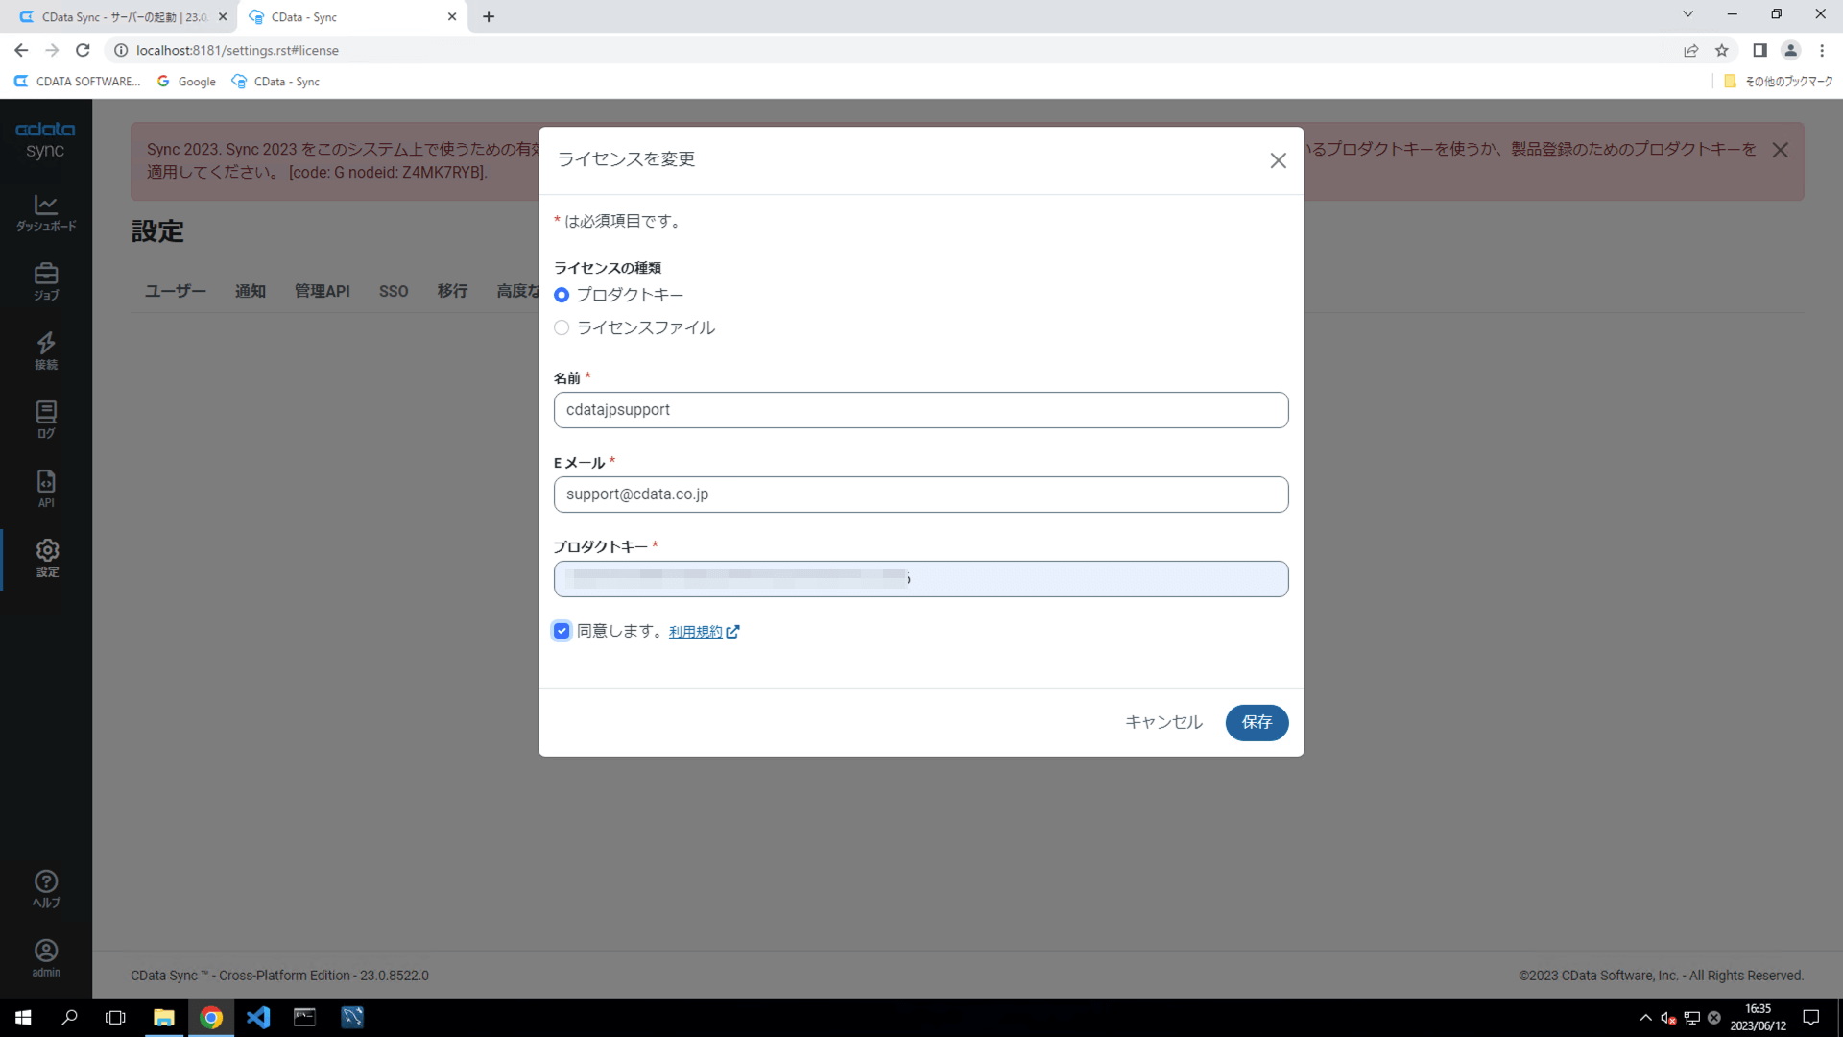The image size is (1843, 1037).
Task: Click the 保存 save button
Action: pyautogui.click(x=1256, y=722)
